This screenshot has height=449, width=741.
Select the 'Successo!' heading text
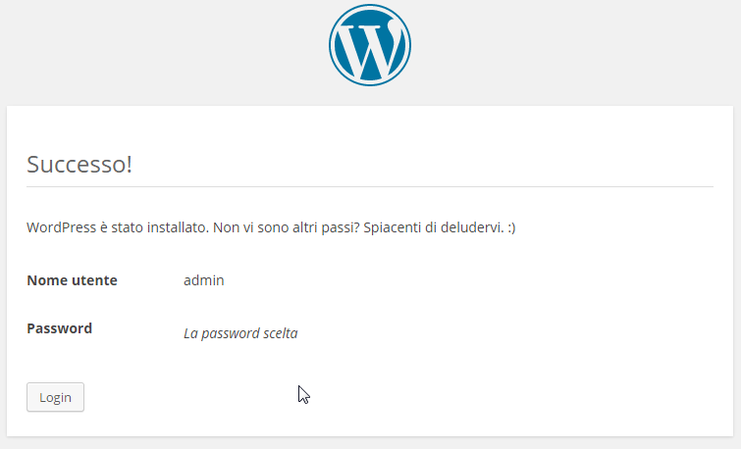(79, 165)
